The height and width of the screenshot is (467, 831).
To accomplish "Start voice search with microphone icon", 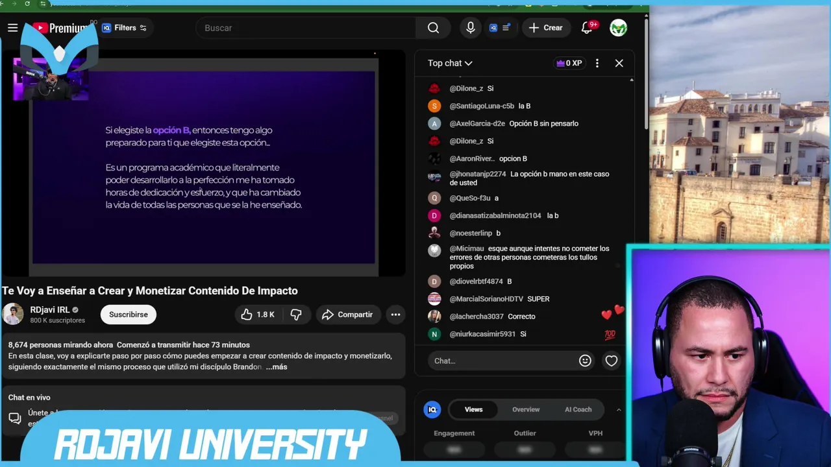I will (x=471, y=28).
